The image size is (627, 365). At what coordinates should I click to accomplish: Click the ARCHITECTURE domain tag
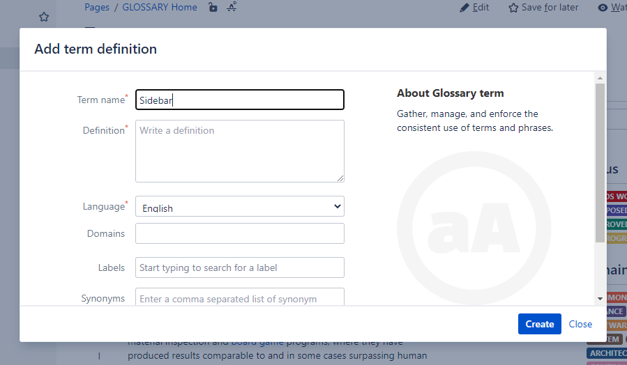[x=607, y=353]
